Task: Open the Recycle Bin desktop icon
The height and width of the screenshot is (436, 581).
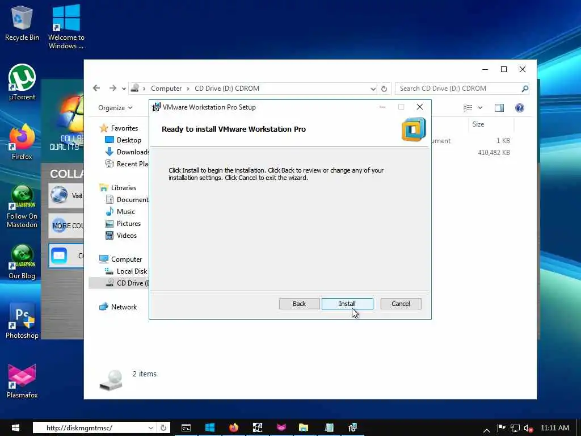Action: click(22, 23)
